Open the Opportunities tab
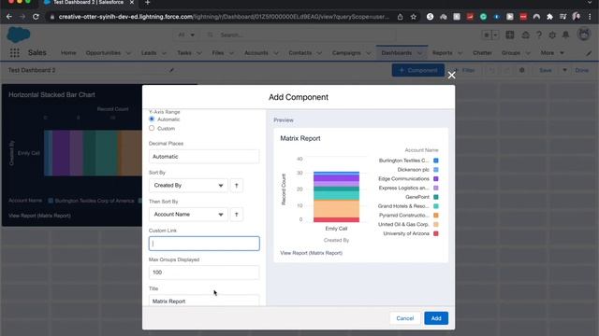The image size is (599, 336). (103, 53)
